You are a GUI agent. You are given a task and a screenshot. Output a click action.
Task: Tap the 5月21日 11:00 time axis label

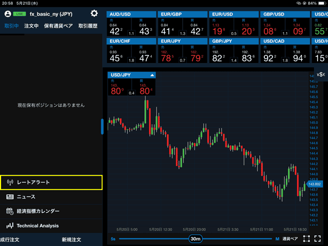click(261, 229)
